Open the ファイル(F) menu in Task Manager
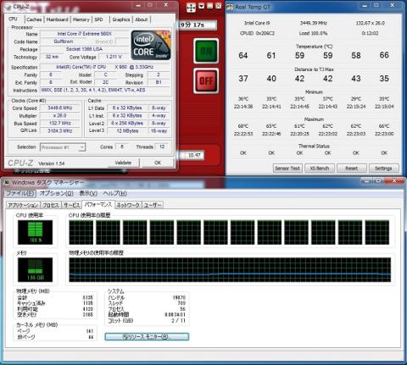This screenshot has width=407, height=365. point(20,193)
